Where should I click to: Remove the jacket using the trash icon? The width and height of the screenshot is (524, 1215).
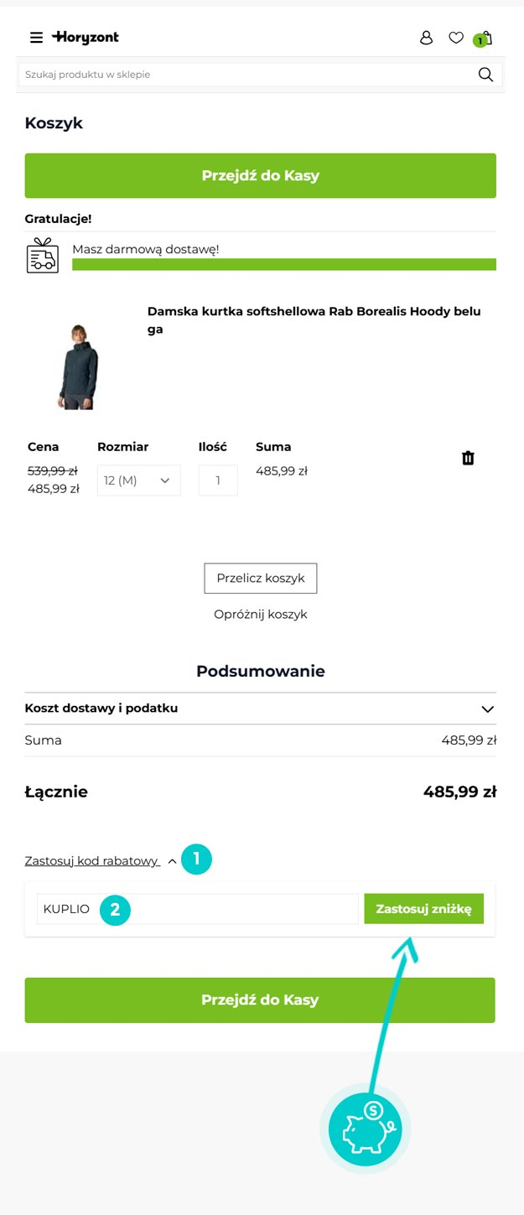click(468, 458)
